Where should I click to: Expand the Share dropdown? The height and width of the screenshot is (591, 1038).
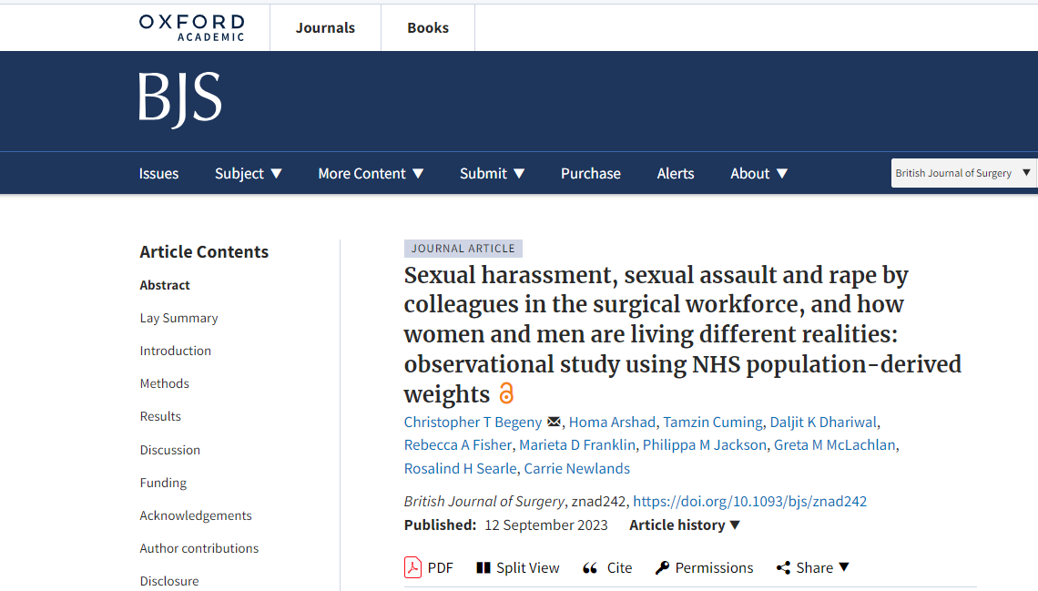click(x=813, y=567)
